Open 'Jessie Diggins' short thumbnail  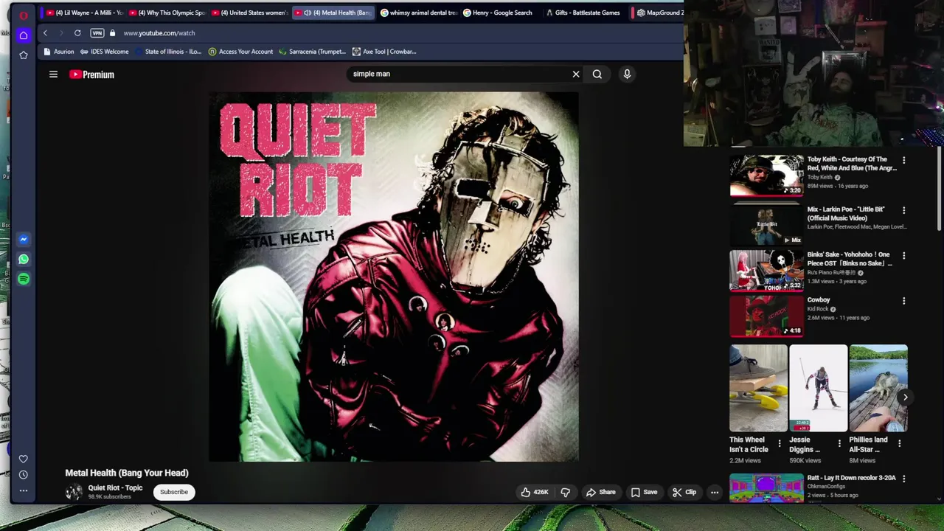click(818, 388)
